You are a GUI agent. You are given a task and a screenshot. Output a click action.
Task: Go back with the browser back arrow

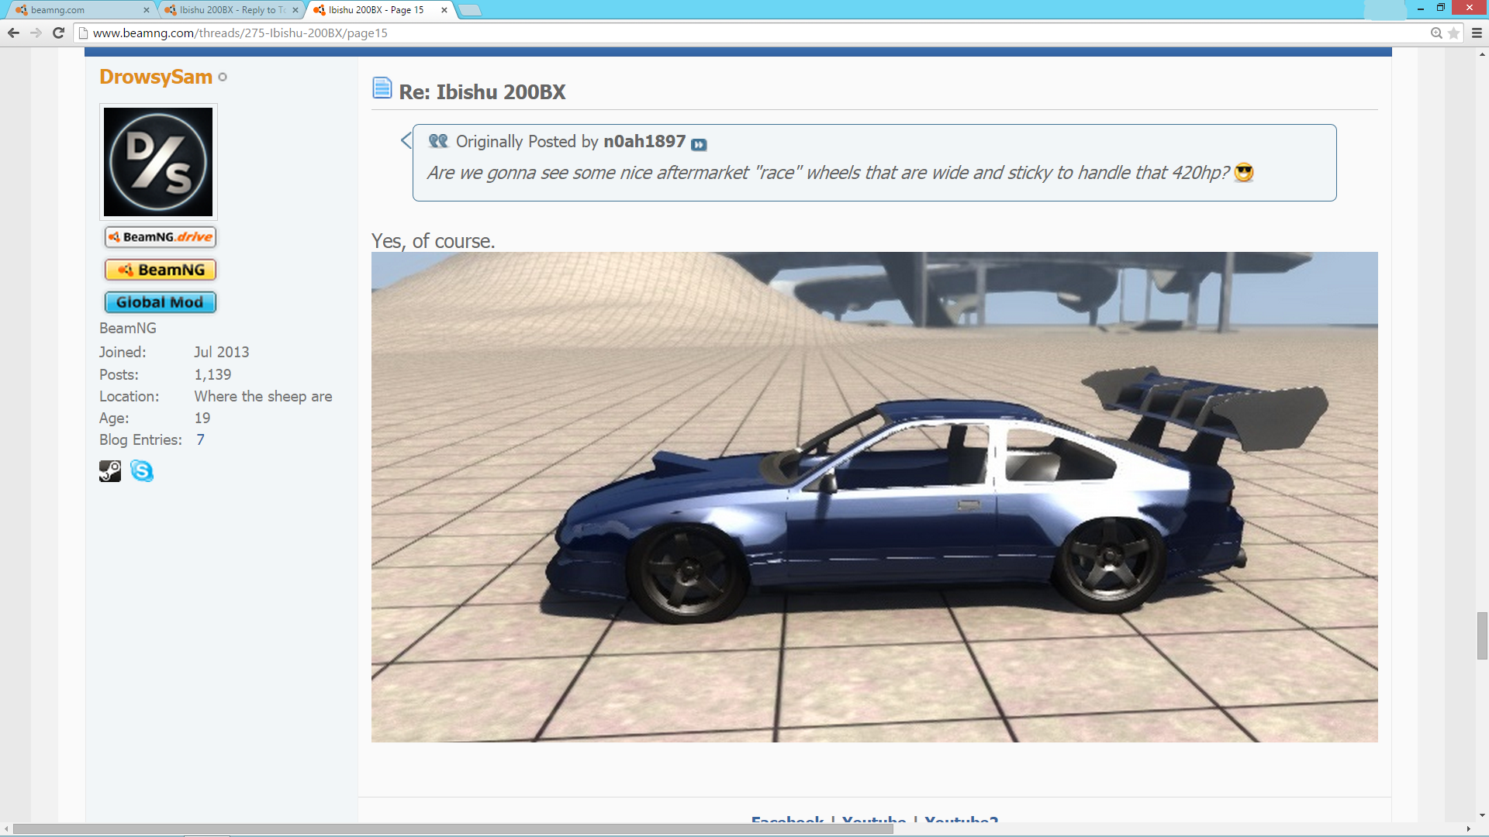pos(13,33)
